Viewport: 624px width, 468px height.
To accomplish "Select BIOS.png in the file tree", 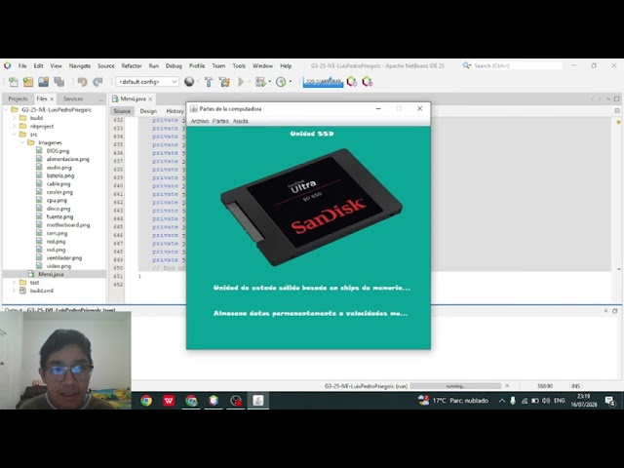I will [x=58, y=151].
